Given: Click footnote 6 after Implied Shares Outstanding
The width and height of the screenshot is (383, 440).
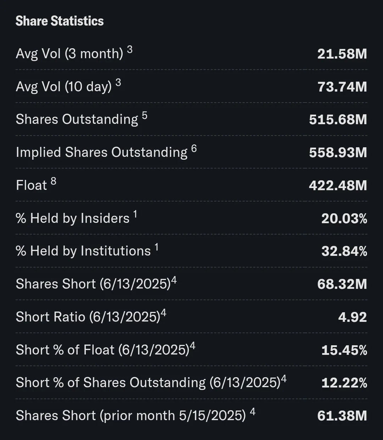Looking at the screenshot, I should point(194,149).
